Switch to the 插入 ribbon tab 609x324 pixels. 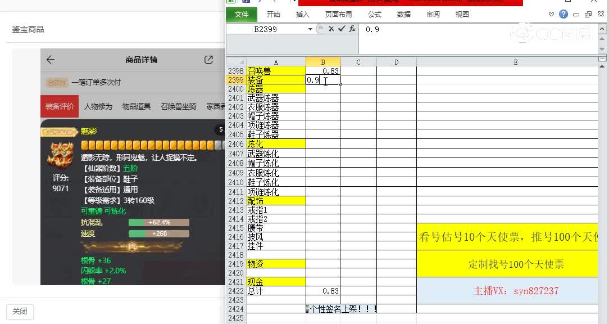303,15
